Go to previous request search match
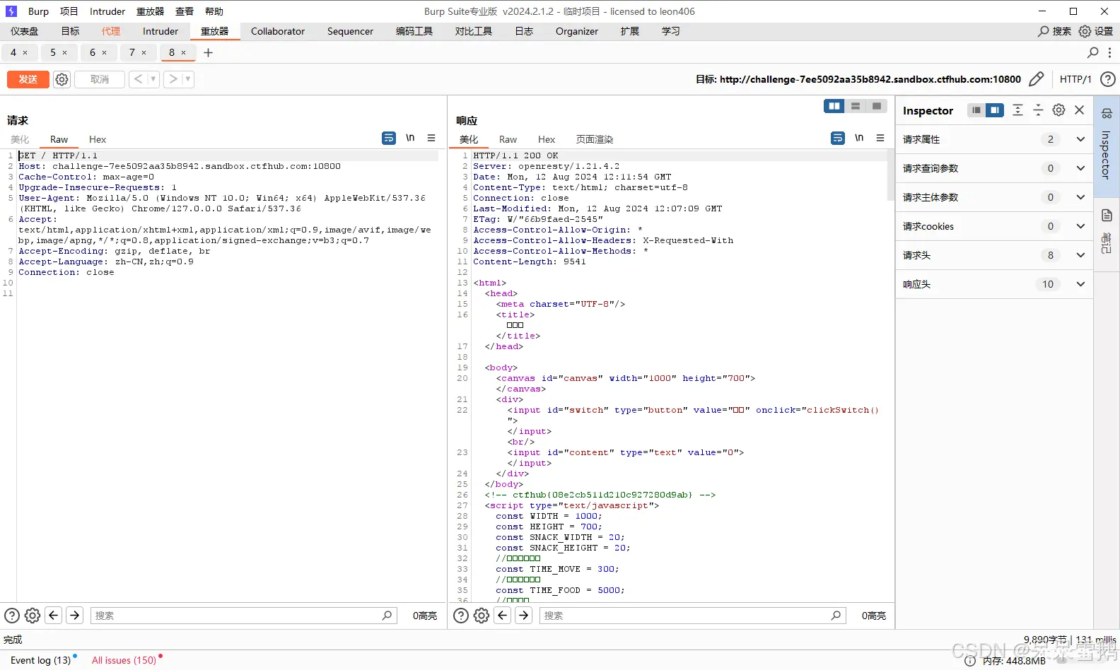 coord(54,616)
